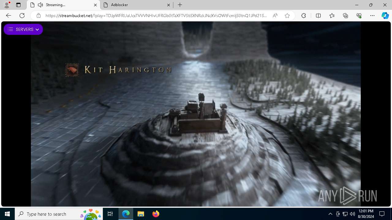Go back to previous page

pyautogui.click(x=9, y=16)
